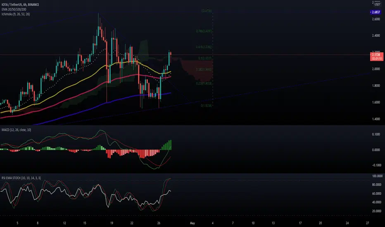The image size is (385, 227).
Task: Click date 24 on the time axis
Action: [347, 223]
